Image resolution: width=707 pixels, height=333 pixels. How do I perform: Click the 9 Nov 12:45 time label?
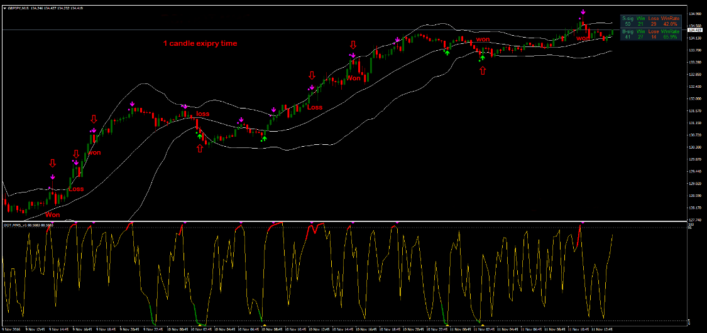coord(36,329)
